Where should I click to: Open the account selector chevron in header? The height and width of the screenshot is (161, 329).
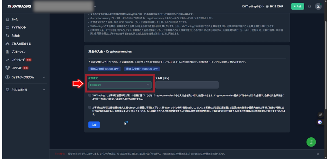pos(95,6)
